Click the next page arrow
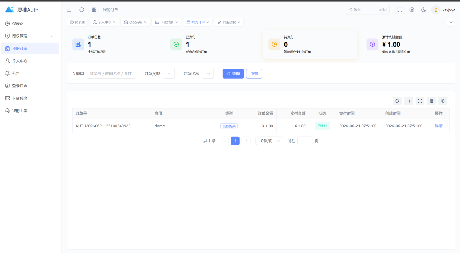Image resolution: width=460 pixels, height=253 pixels. (x=246, y=141)
